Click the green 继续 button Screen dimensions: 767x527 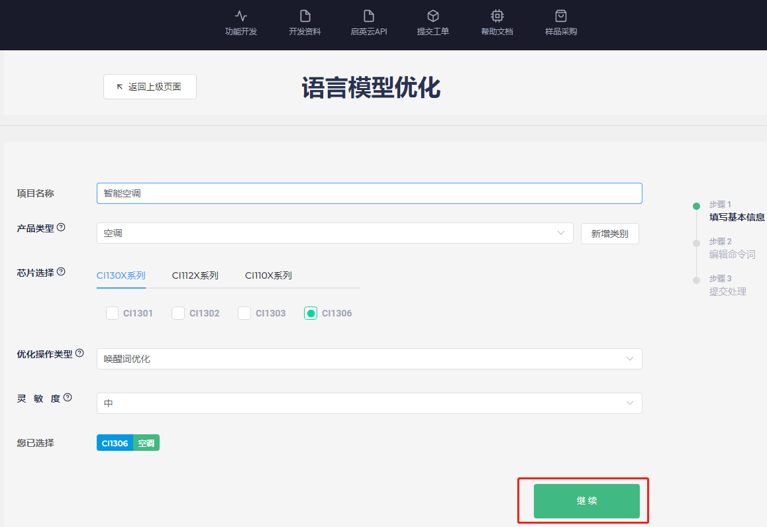(586, 501)
